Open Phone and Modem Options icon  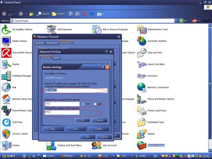point(142,99)
